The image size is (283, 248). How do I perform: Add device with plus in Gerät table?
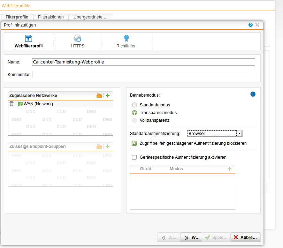tap(229, 169)
